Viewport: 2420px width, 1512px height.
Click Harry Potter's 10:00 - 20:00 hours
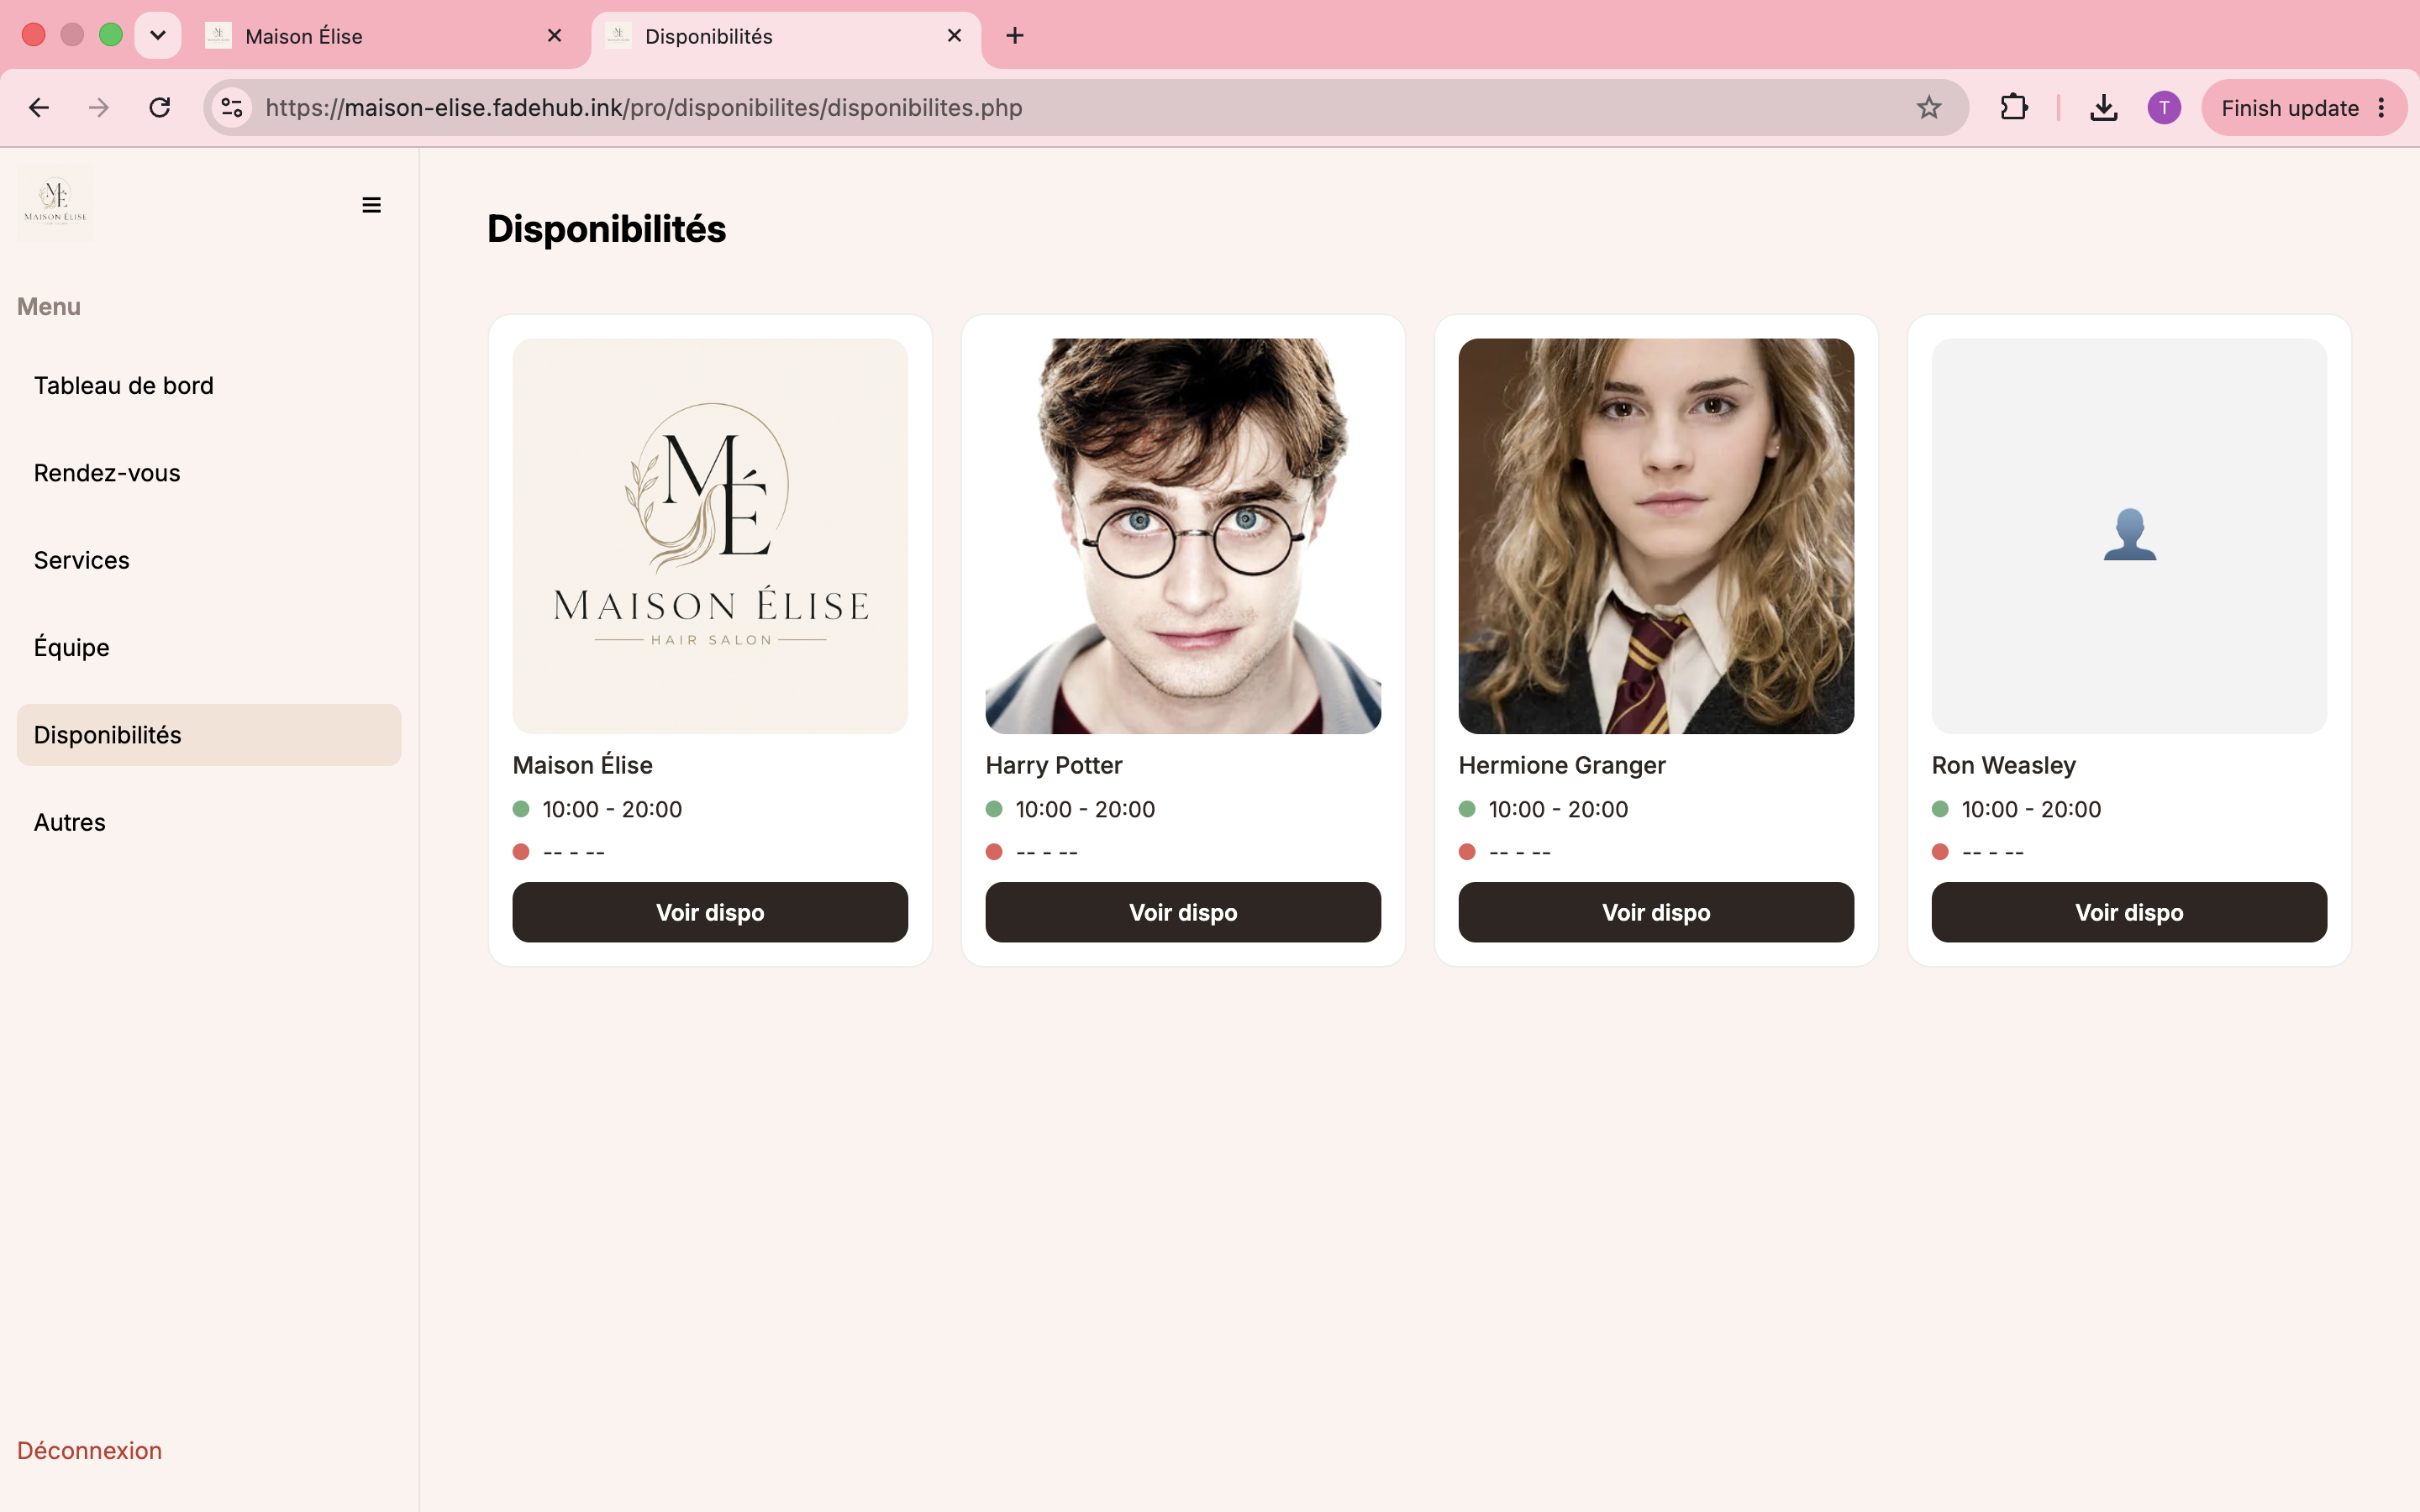tap(1085, 809)
